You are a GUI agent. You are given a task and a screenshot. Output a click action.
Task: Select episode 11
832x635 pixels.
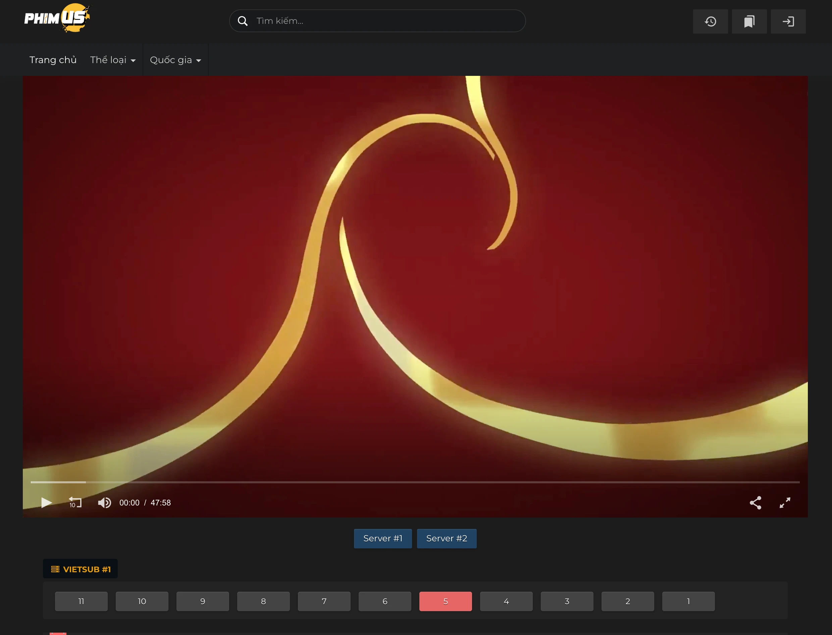tap(81, 601)
